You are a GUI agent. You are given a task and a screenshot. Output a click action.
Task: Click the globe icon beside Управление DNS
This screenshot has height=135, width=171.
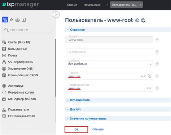click(x=4, y=69)
